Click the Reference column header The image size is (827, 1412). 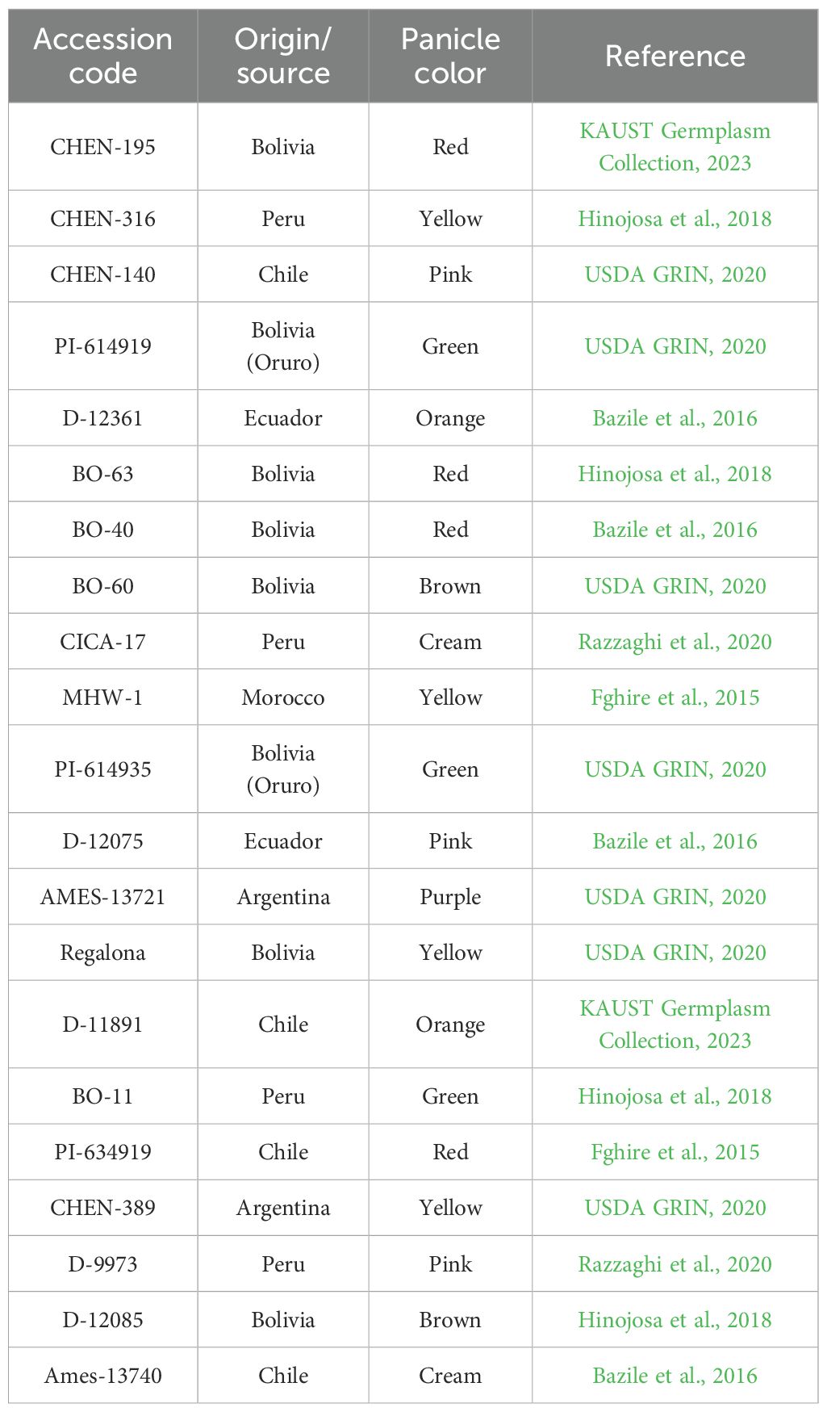coord(675,57)
